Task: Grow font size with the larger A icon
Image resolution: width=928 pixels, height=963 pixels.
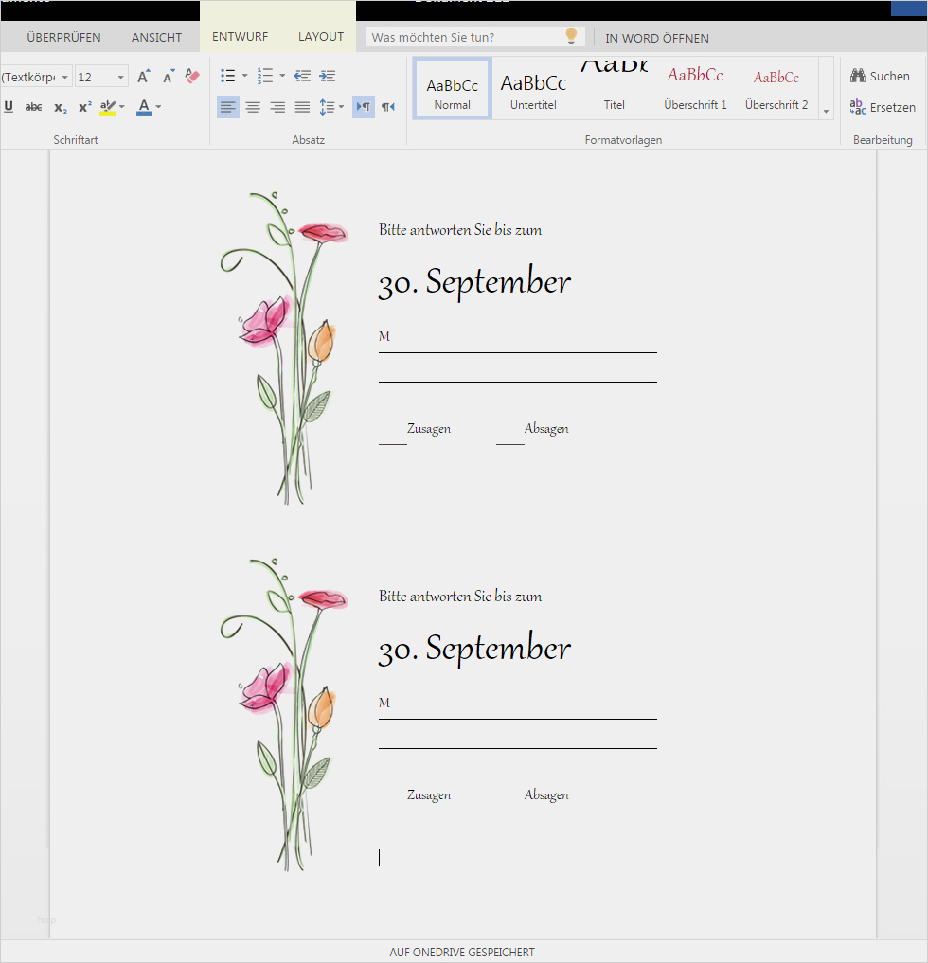Action: point(144,76)
